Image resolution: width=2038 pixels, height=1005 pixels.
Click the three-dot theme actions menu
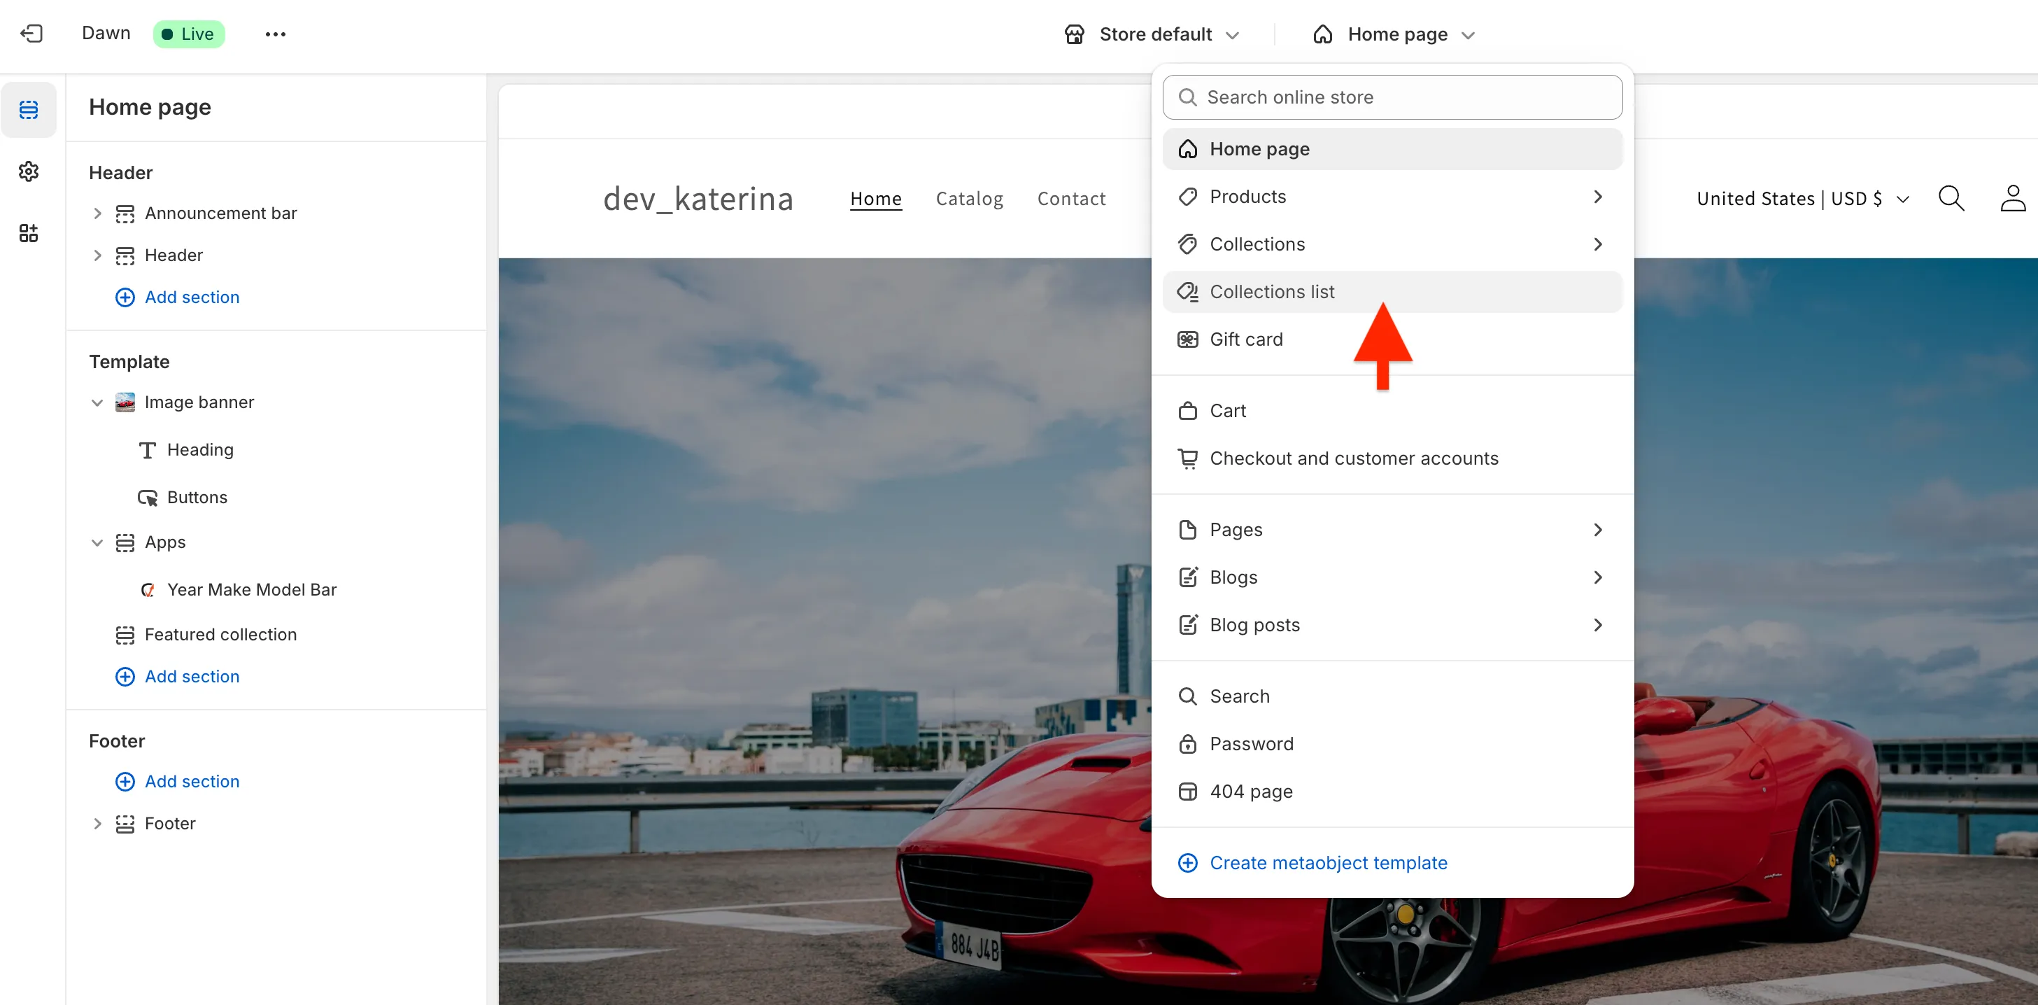(276, 34)
